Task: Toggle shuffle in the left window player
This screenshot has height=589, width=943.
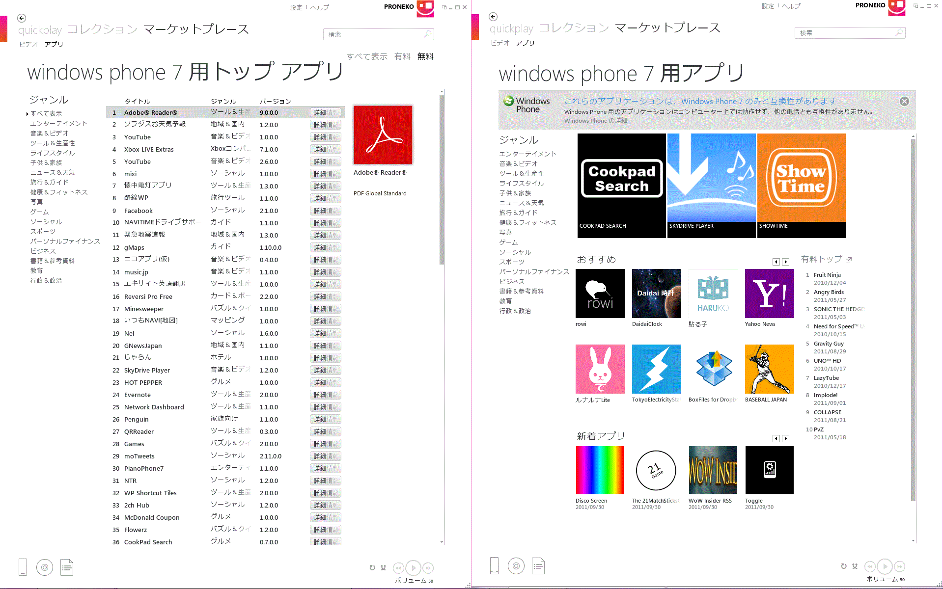Action: click(x=383, y=568)
